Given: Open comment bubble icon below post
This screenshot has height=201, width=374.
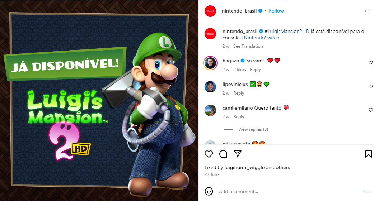Looking at the screenshot, I should pyautogui.click(x=223, y=154).
